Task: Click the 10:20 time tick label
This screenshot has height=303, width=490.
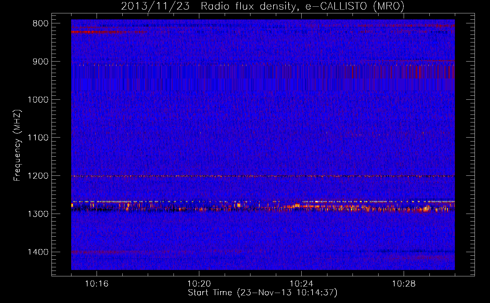Action: (199, 284)
